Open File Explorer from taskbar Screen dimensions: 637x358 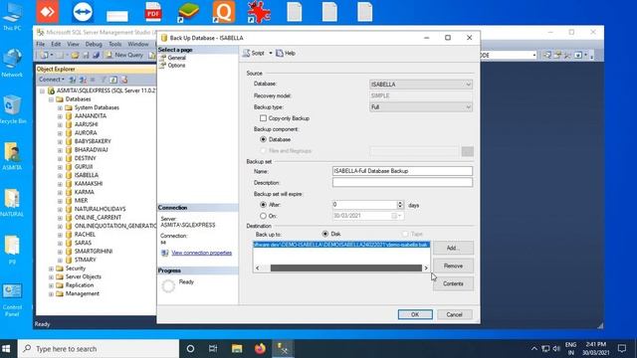[237, 348]
